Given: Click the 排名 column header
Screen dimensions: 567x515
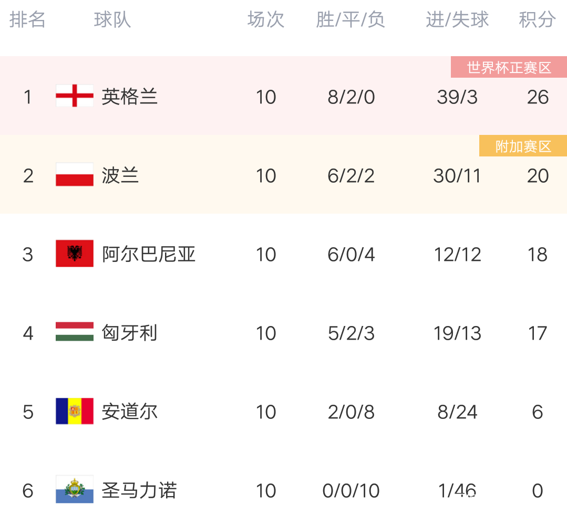Looking at the screenshot, I should 28,20.
